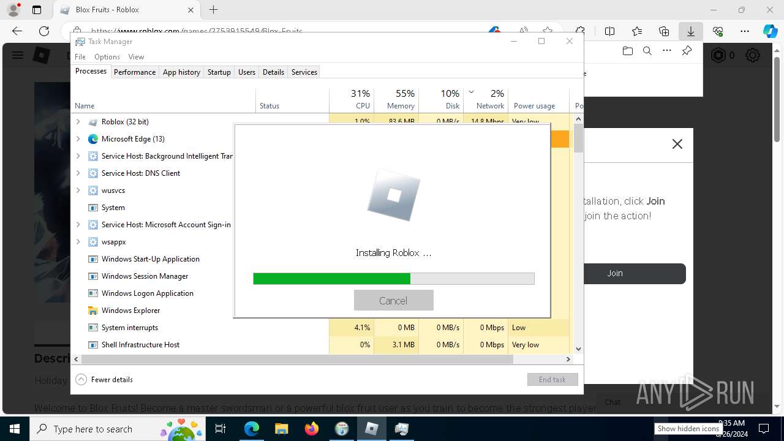Switch to the Details tab
This screenshot has height=441, width=784.
tap(273, 72)
